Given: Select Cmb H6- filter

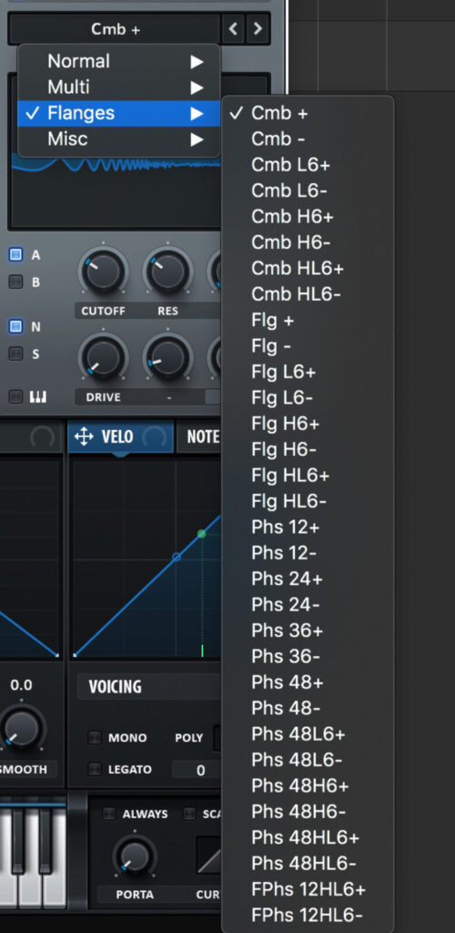Looking at the screenshot, I should (307, 242).
